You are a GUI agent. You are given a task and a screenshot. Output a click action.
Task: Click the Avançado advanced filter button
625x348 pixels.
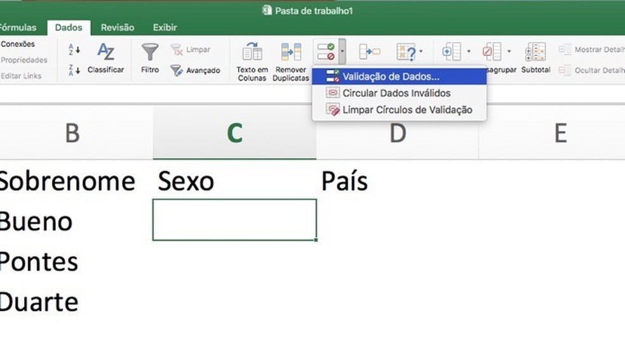[x=195, y=70]
